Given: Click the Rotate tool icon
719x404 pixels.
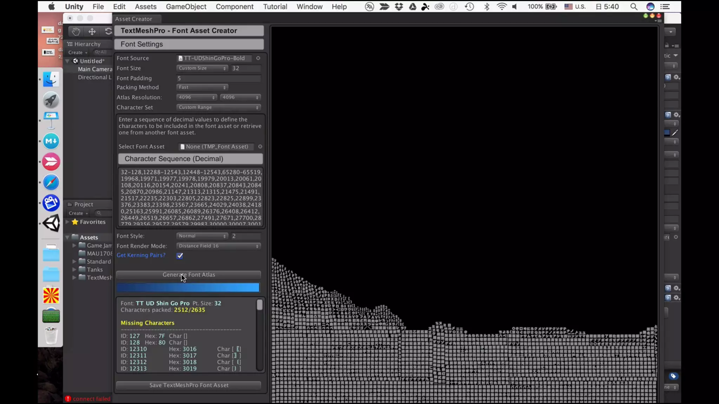Looking at the screenshot, I should point(108,32).
